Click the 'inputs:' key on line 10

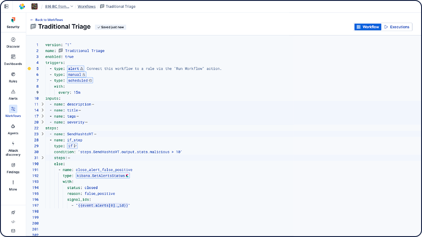tap(53, 98)
